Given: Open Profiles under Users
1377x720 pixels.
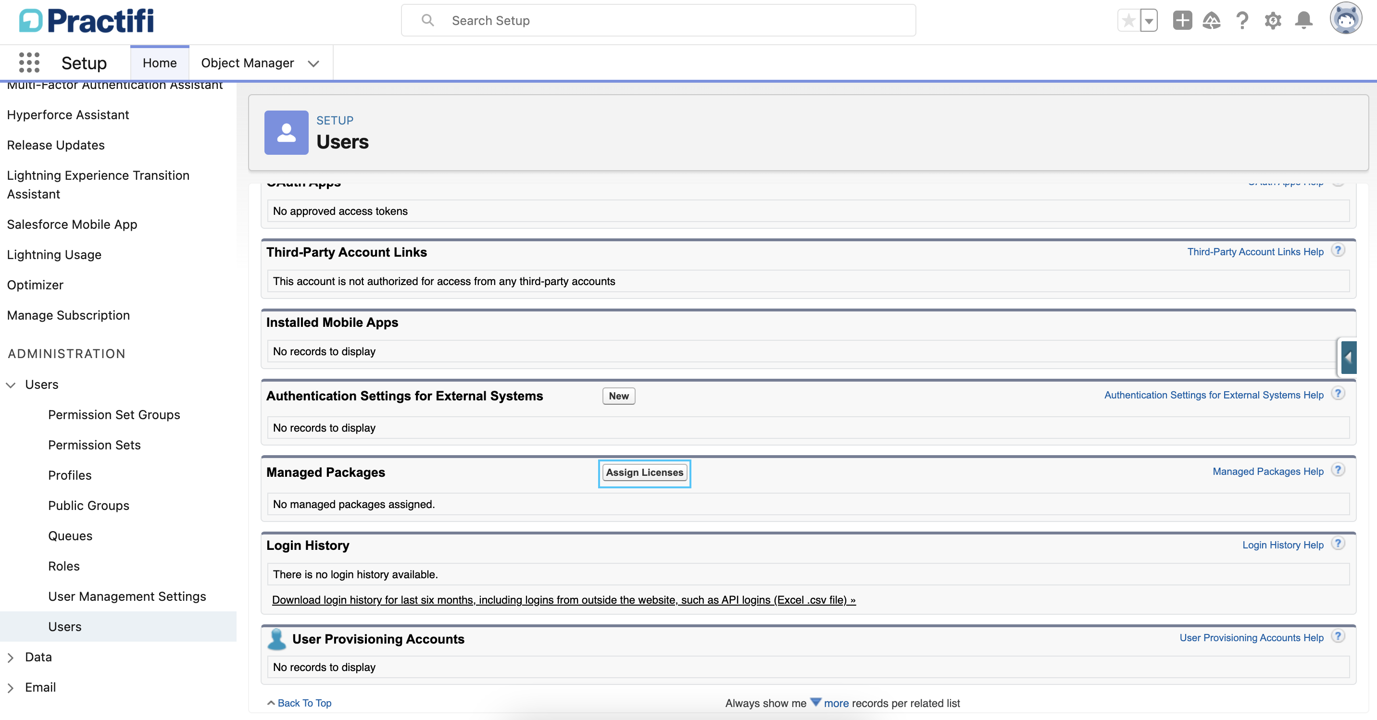Looking at the screenshot, I should 70,476.
